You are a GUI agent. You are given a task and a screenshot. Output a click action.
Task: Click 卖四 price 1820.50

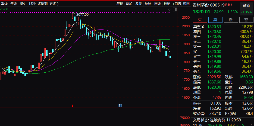pos(214,32)
